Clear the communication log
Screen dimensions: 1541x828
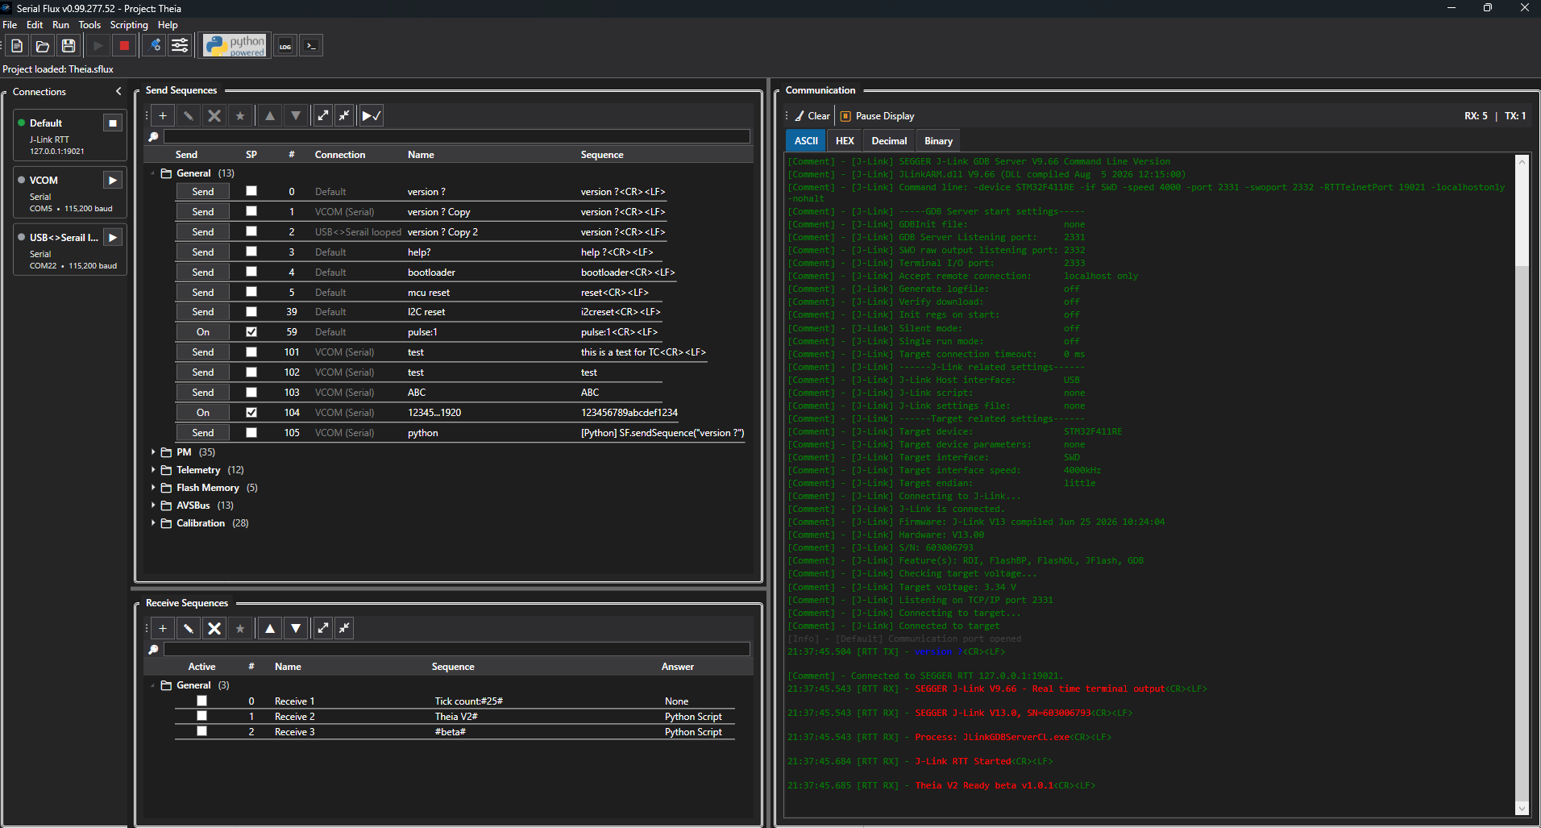point(812,116)
